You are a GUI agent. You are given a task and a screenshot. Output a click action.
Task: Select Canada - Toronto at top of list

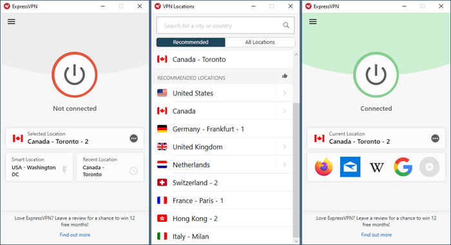point(222,59)
